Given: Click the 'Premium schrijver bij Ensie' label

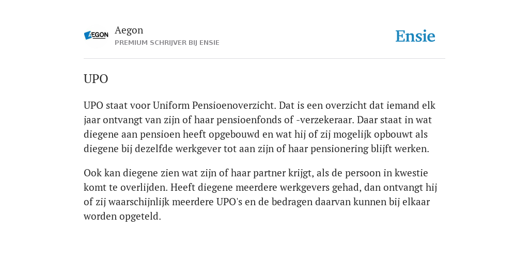Looking at the screenshot, I should tap(167, 43).
